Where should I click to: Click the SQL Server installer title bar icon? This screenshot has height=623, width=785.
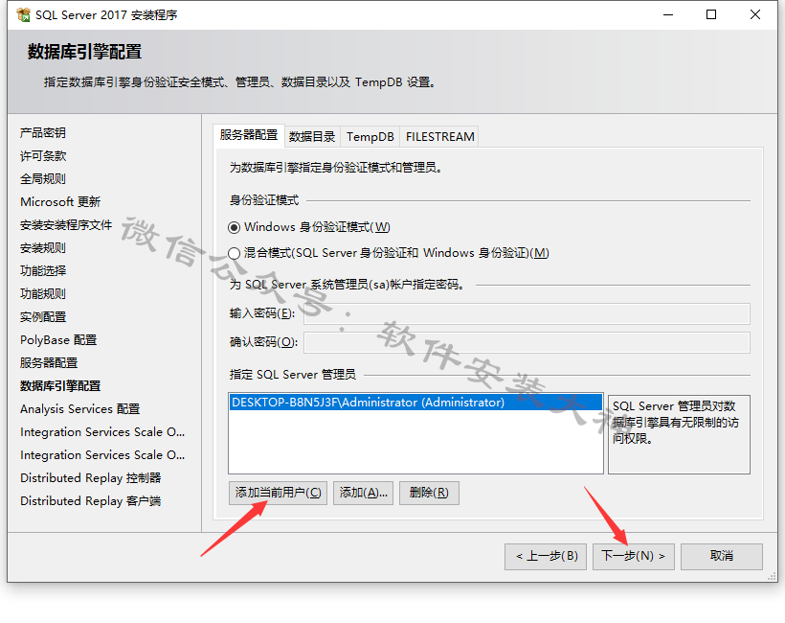coord(23,15)
